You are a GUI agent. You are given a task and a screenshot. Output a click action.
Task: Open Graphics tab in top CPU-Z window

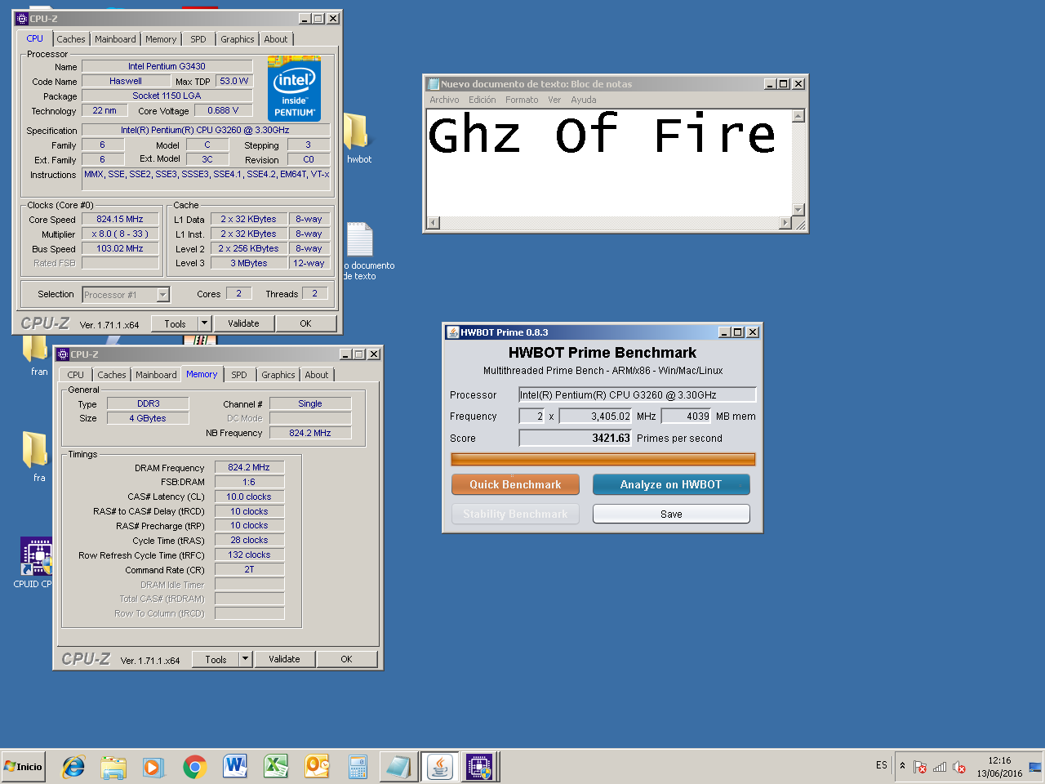238,39
